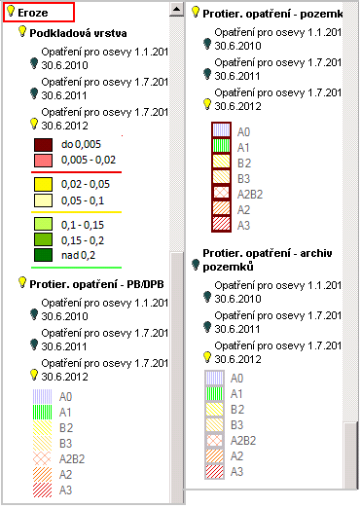Select the Podkladová vrstva label
361x508 pixels.
[x=78, y=33]
